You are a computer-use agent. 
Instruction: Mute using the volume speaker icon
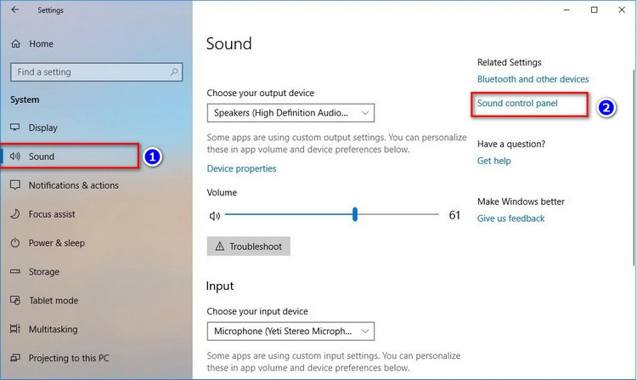pyautogui.click(x=215, y=216)
